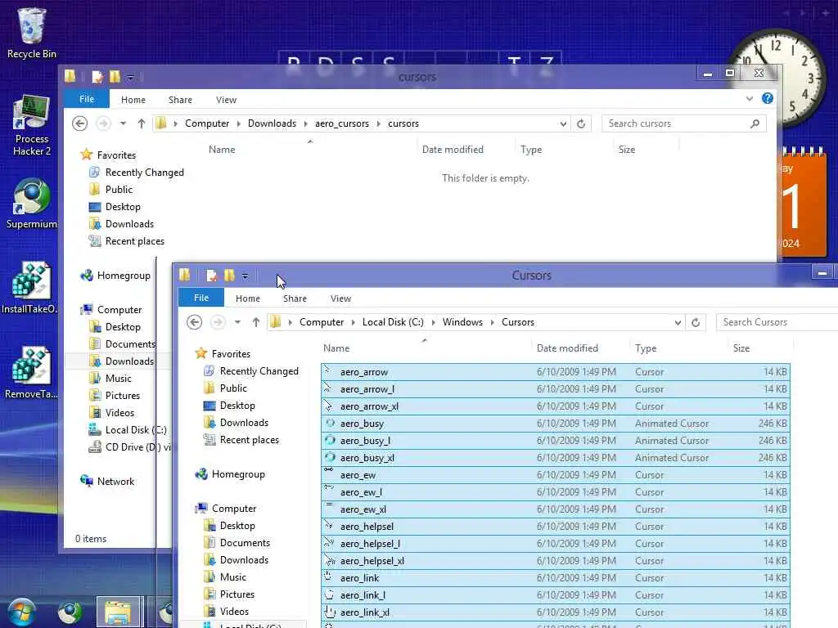Click back arrow in Cursors front window
Viewport: 838px width, 628px height.
point(195,322)
